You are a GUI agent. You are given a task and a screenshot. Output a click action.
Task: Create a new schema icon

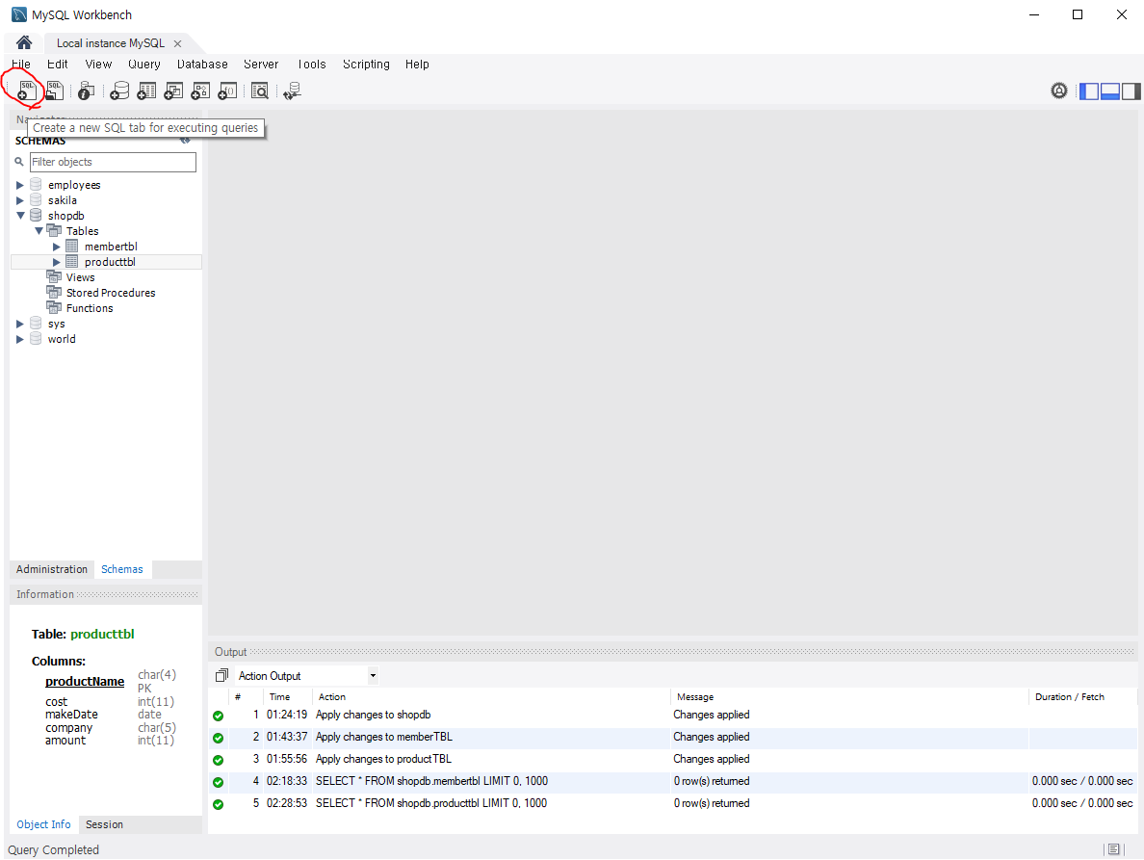tap(119, 91)
